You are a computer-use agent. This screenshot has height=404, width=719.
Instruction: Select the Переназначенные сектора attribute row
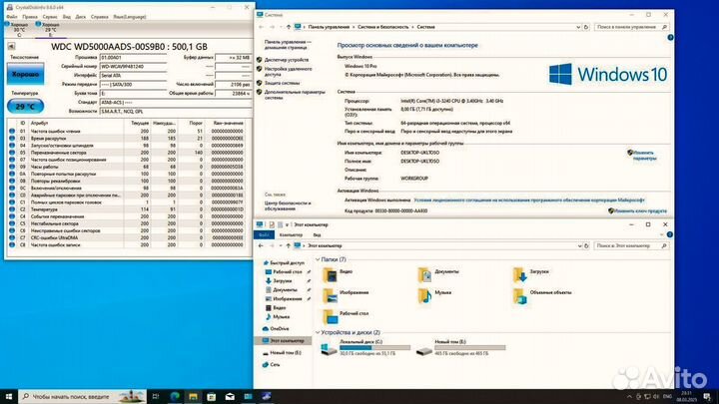pos(127,153)
